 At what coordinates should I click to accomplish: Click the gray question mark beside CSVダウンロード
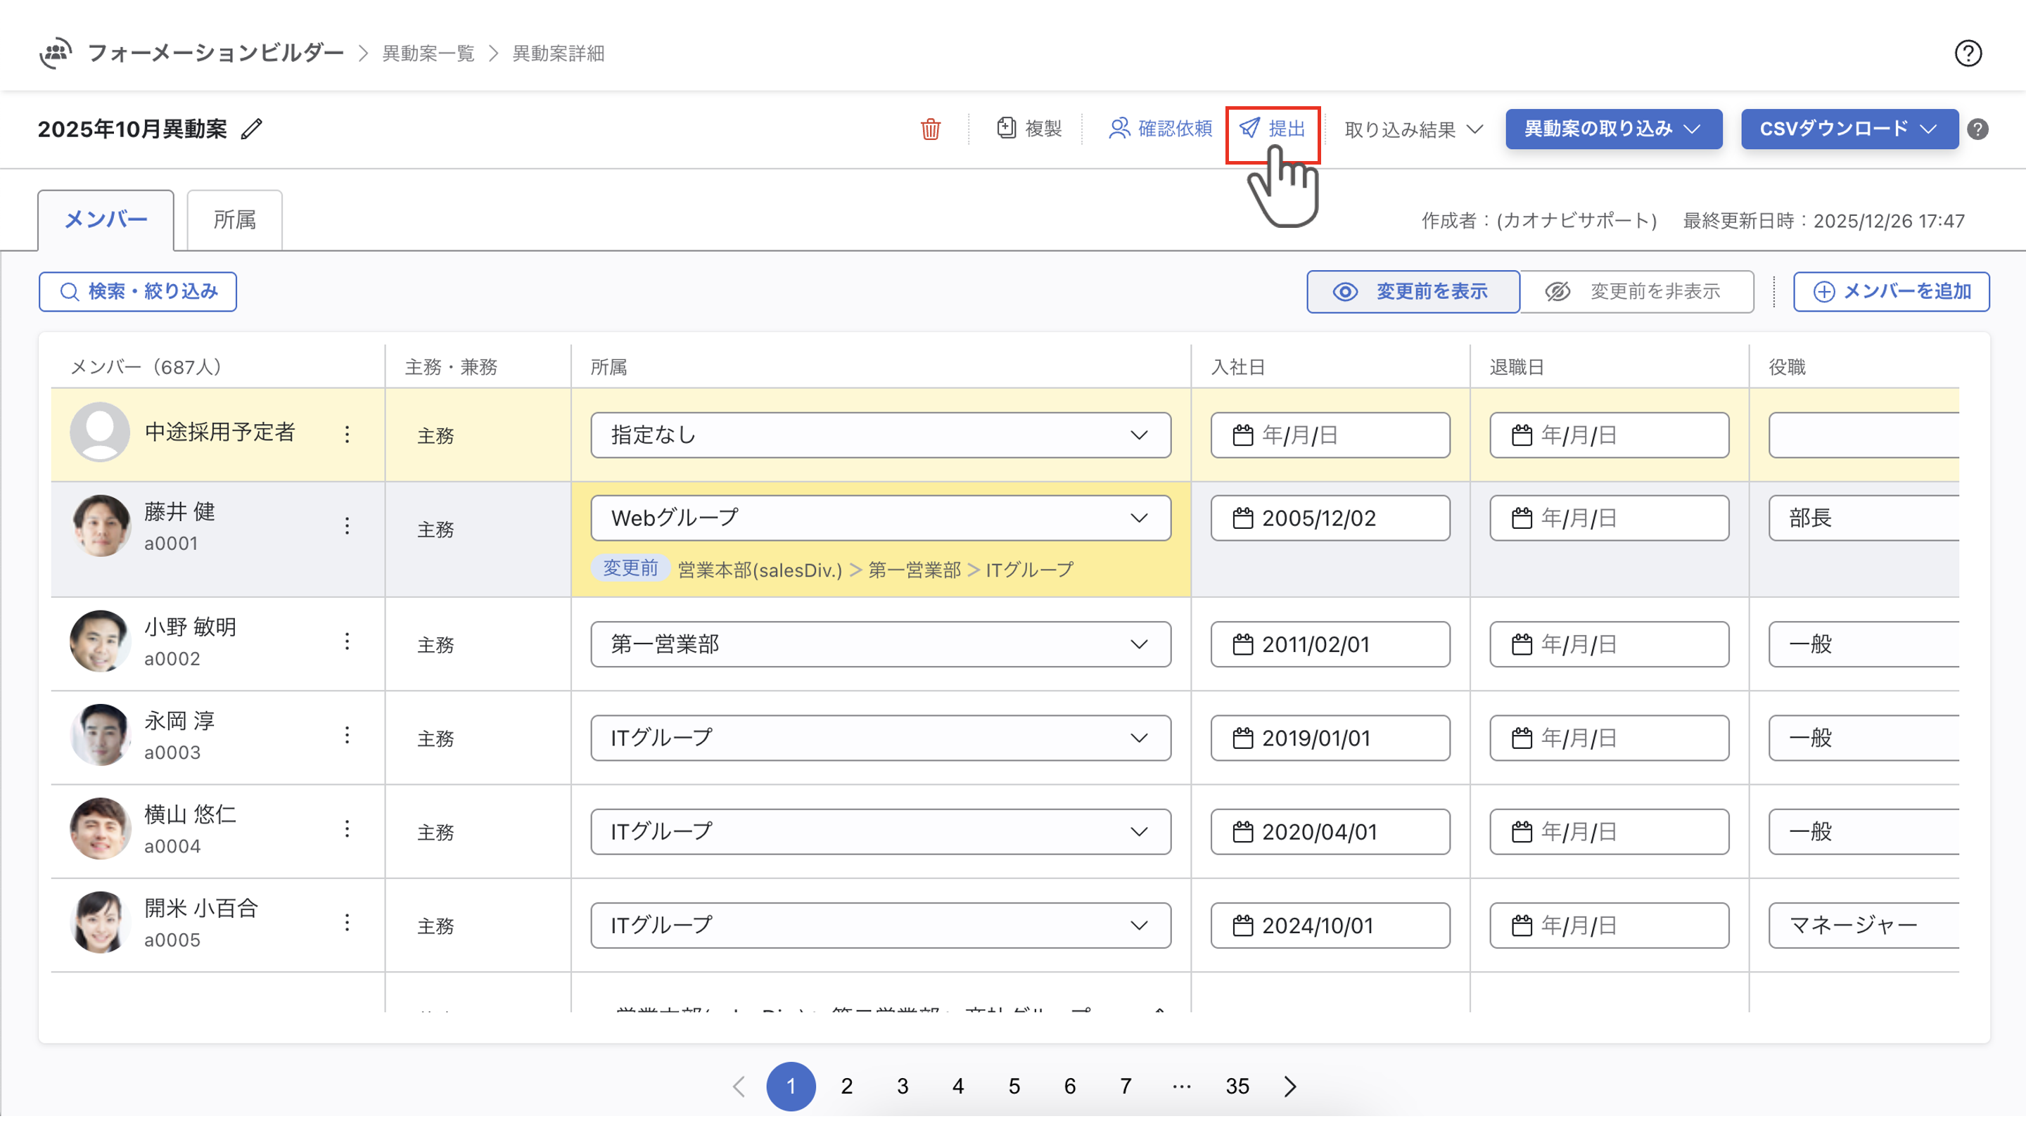click(x=1977, y=129)
